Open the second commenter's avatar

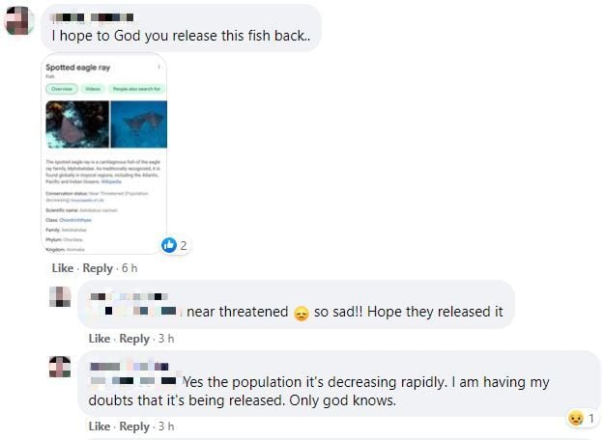click(60, 296)
